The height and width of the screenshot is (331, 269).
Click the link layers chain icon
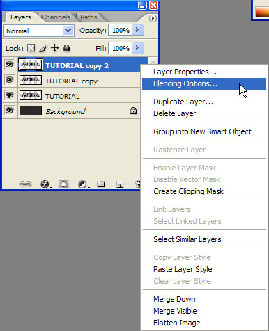[25, 184]
